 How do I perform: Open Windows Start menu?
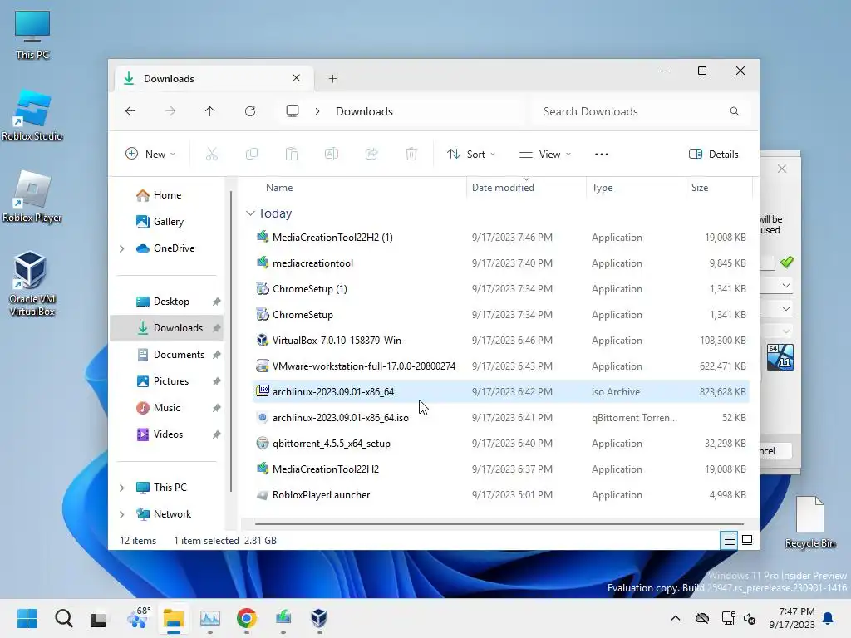pyautogui.click(x=27, y=618)
